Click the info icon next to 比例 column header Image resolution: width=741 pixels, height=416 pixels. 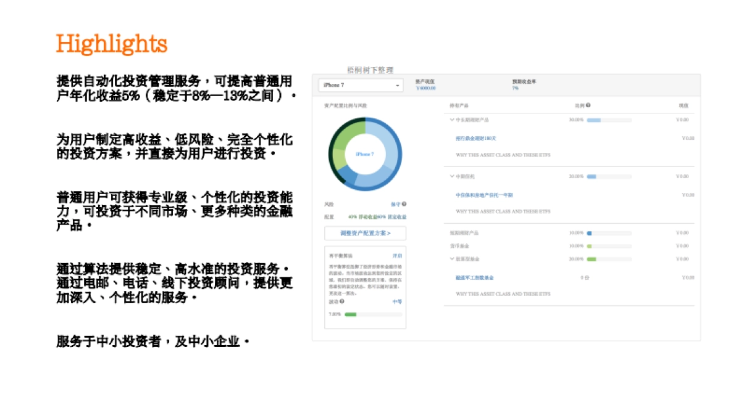[x=588, y=104]
